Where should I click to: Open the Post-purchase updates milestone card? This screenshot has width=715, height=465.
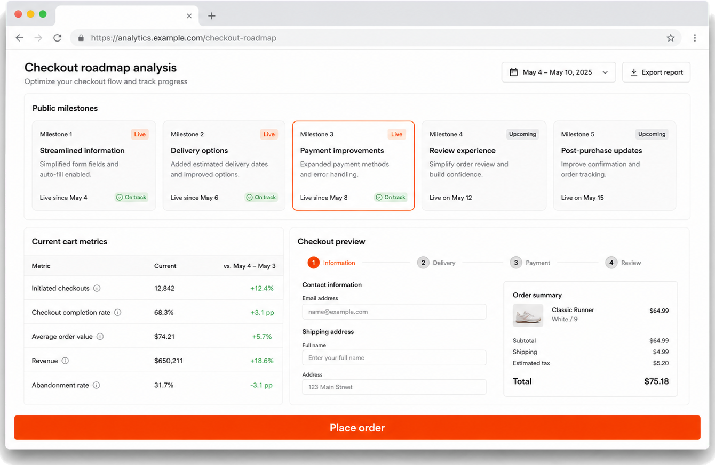615,166
